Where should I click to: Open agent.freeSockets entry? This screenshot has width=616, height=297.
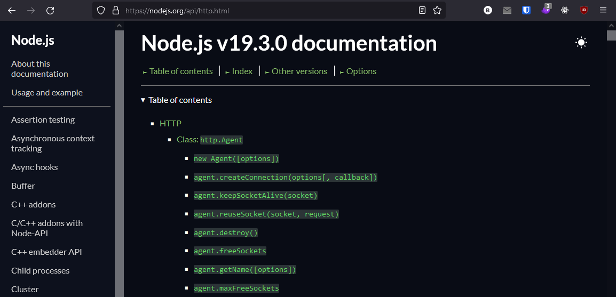click(x=230, y=251)
